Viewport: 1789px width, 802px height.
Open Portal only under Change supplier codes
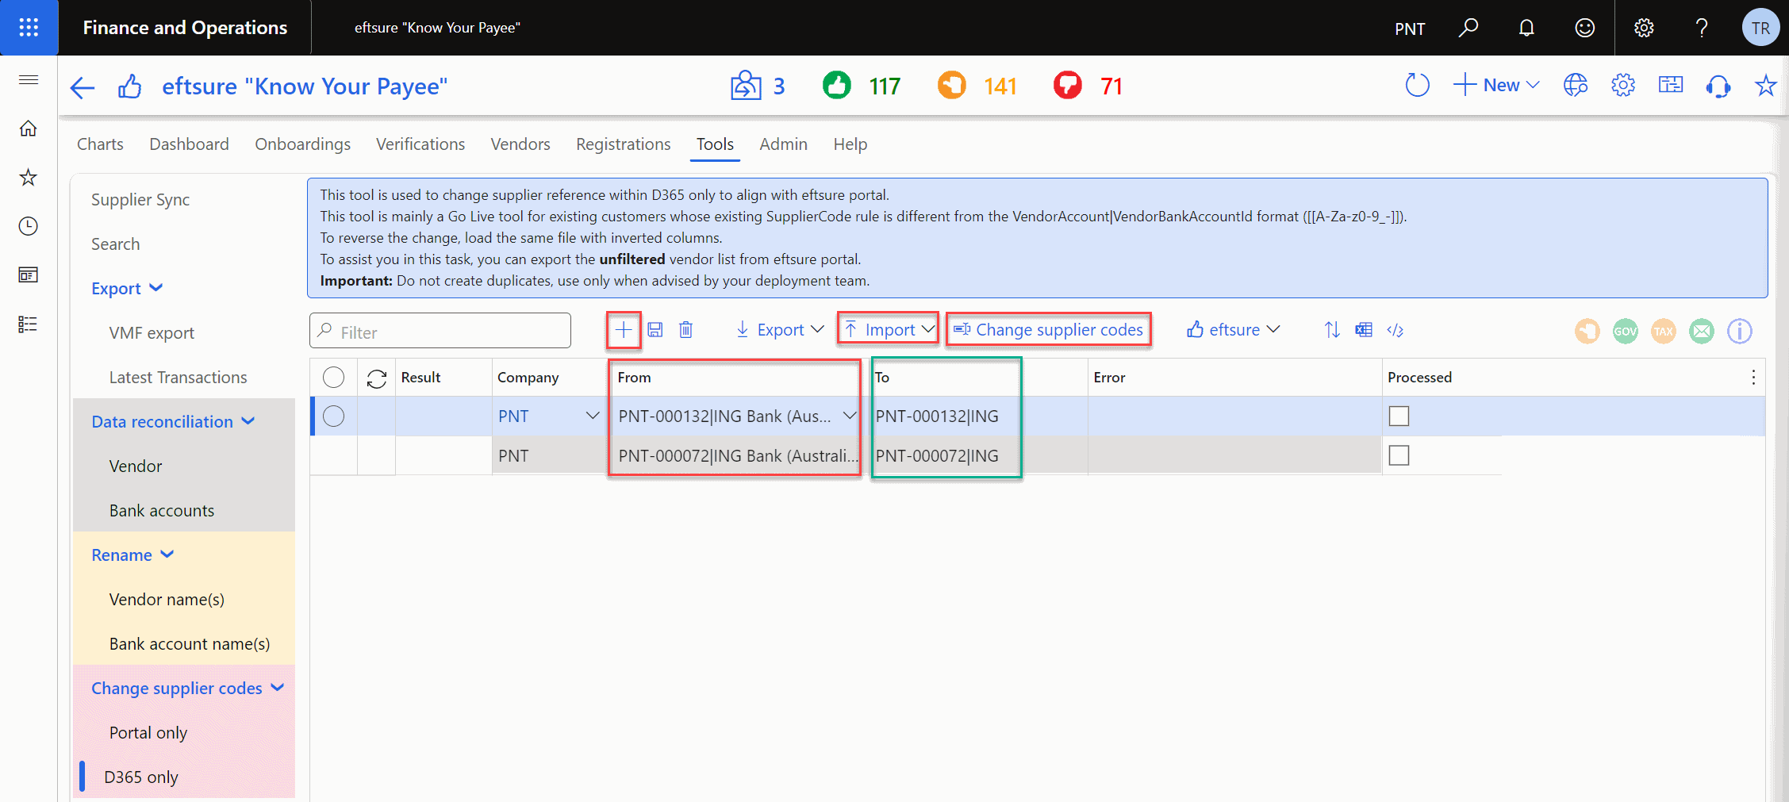(148, 733)
